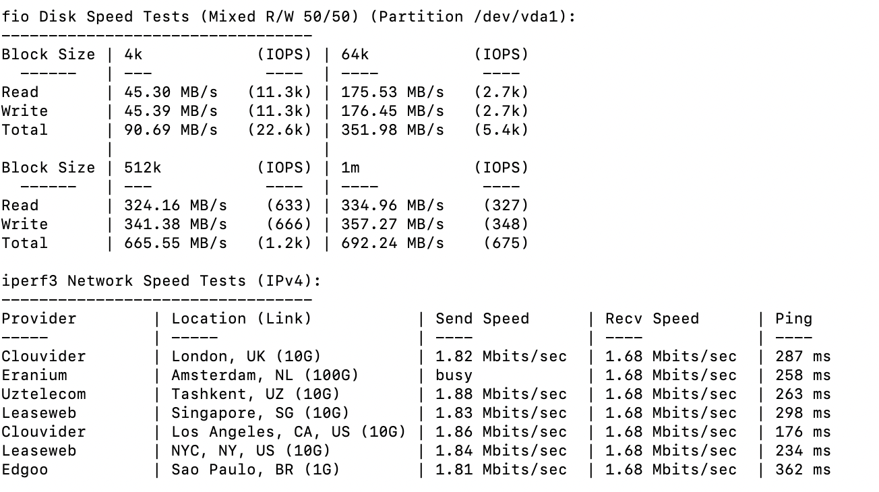The width and height of the screenshot is (879, 492).
Task: Click the Sao Paulo ping 362 ms
Action: click(x=803, y=470)
